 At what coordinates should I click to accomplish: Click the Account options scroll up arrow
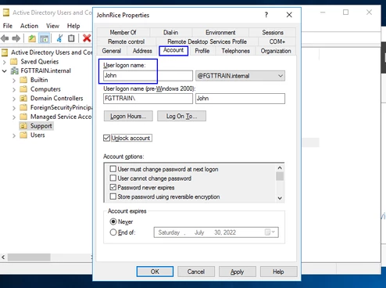pyautogui.click(x=280, y=167)
